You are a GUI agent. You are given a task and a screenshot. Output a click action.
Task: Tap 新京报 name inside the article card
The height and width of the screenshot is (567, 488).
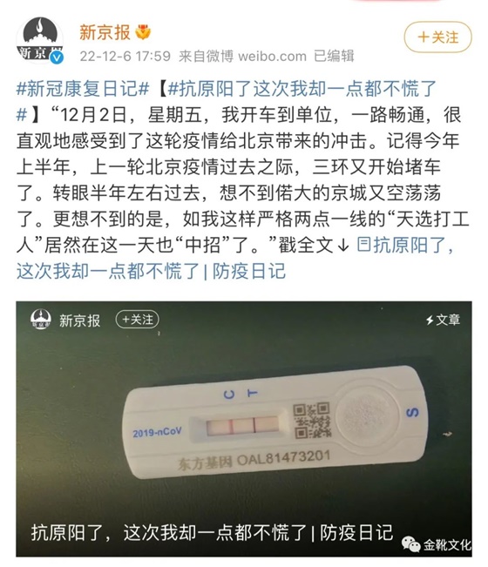(x=79, y=321)
